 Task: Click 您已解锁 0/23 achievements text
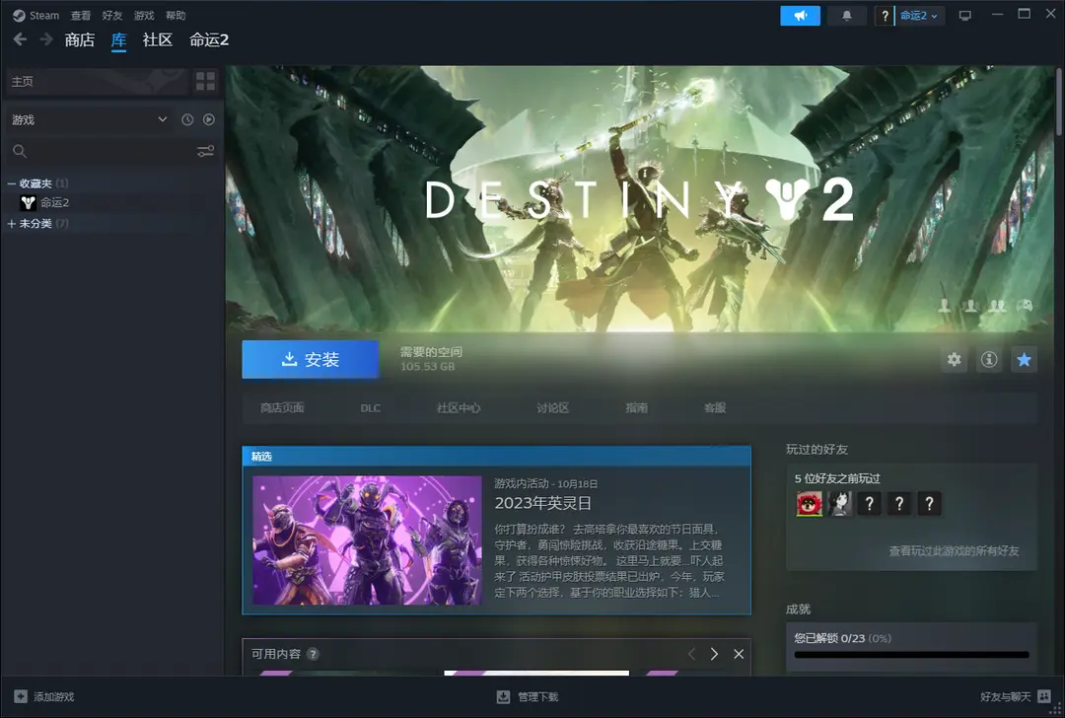[843, 638]
